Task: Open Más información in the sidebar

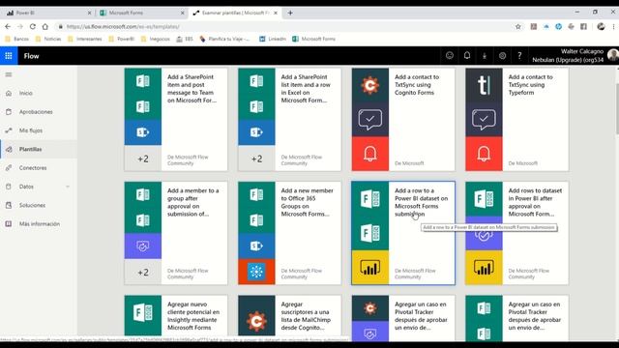Action: [x=40, y=224]
